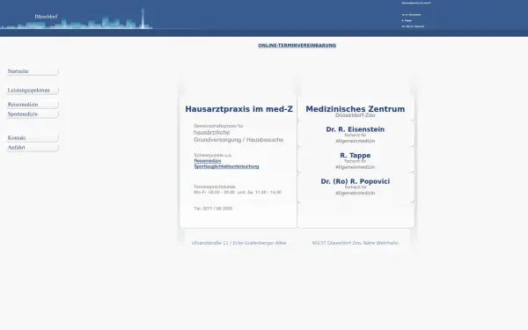Click '40237 Düsseldorf Zoo, Nähe Wehrhahn' text
Screen dimensions: 528x330
(x=356, y=243)
